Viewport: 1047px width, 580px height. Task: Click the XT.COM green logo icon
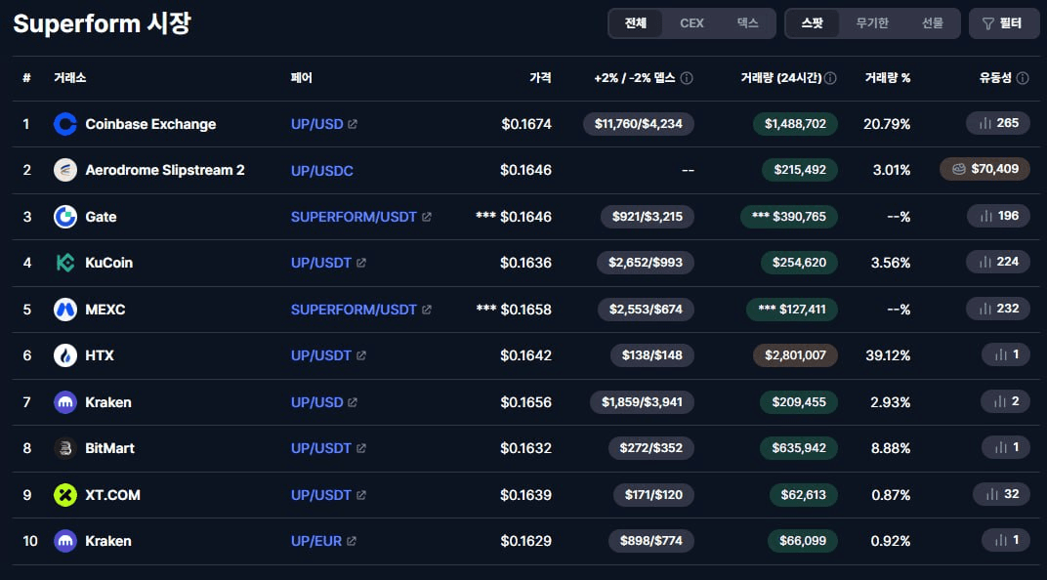(x=64, y=495)
